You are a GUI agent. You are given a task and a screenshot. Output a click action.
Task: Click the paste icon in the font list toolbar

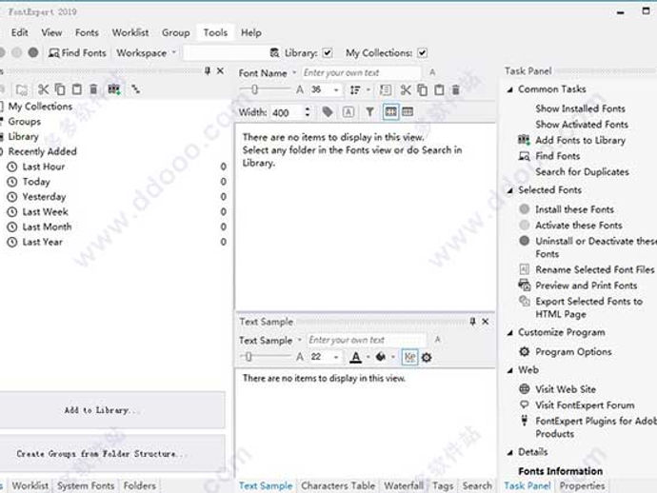pos(439,89)
